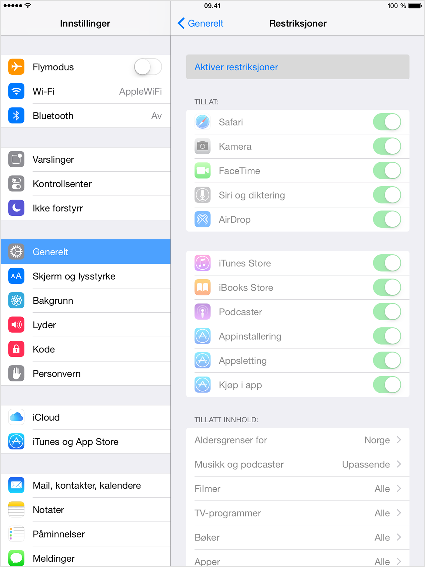Toggle the FaceTime switch

[x=387, y=171]
